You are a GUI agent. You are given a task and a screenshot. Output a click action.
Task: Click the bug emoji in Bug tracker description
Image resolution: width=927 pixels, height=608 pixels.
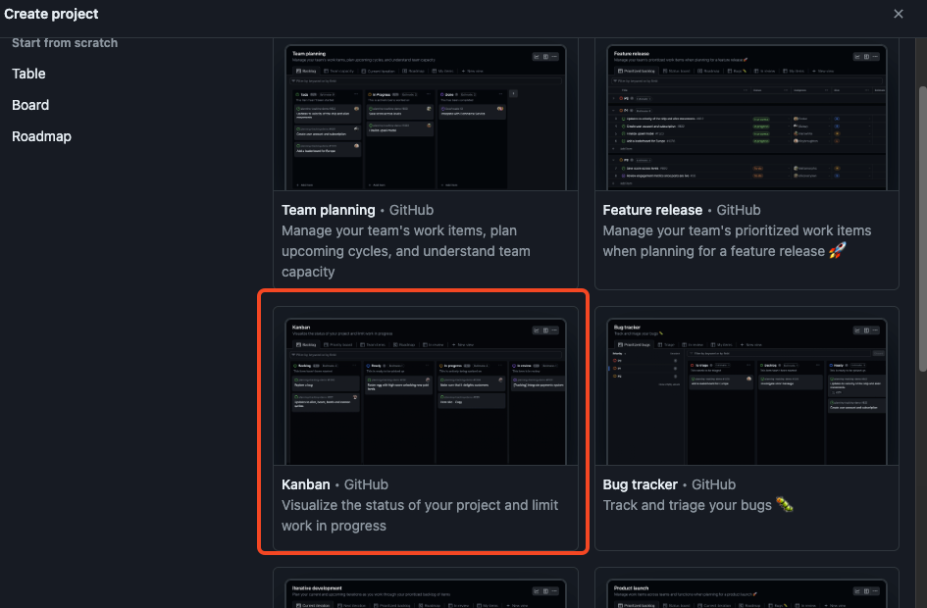(785, 505)
